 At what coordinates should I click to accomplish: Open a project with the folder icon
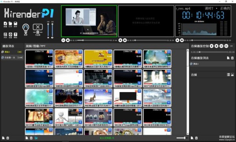click(10, 24)
